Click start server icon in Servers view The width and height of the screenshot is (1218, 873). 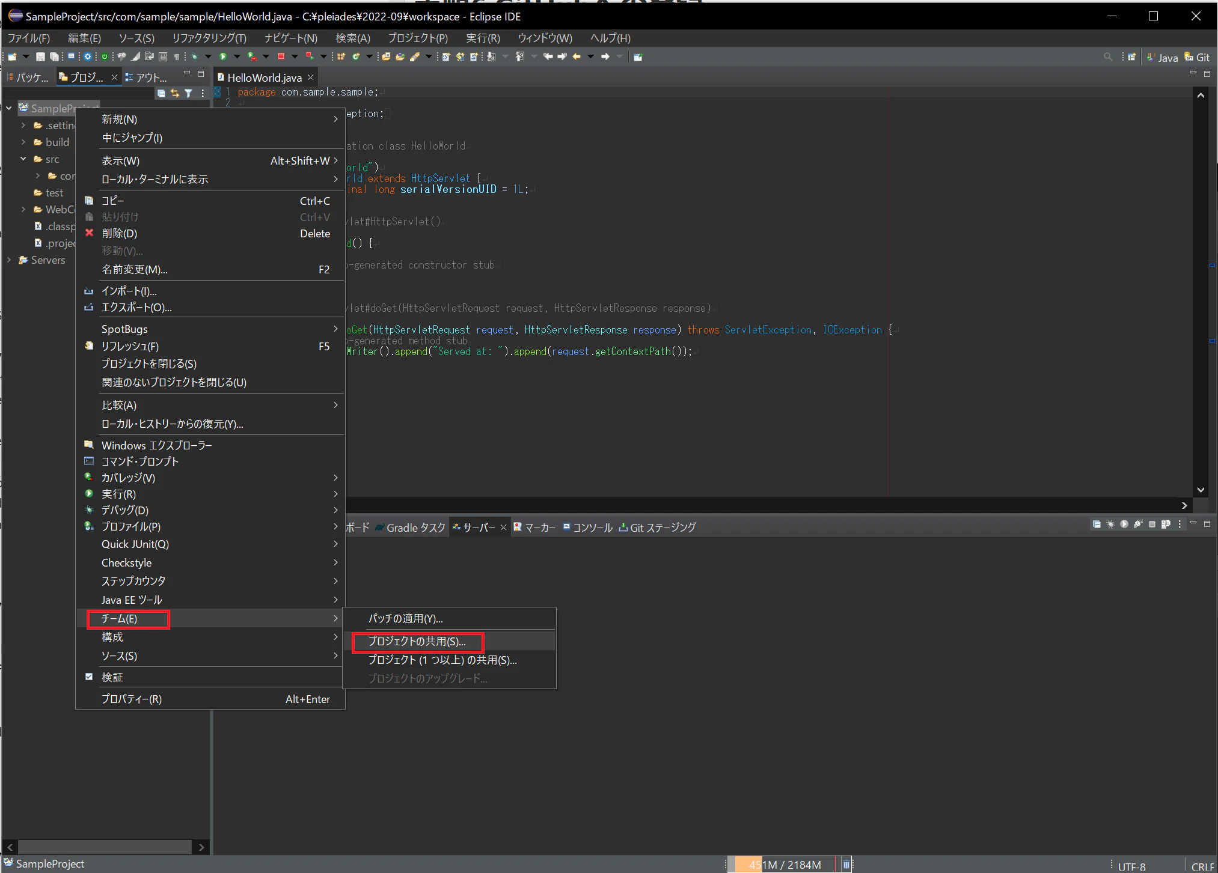(1124, 524)
